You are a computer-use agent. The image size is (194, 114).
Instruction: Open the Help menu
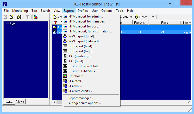(x=130, y=11)
